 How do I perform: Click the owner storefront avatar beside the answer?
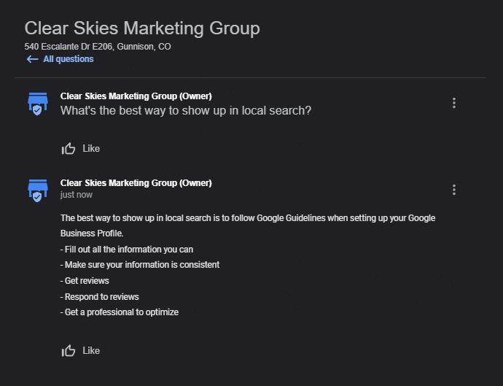coord(38,190)
